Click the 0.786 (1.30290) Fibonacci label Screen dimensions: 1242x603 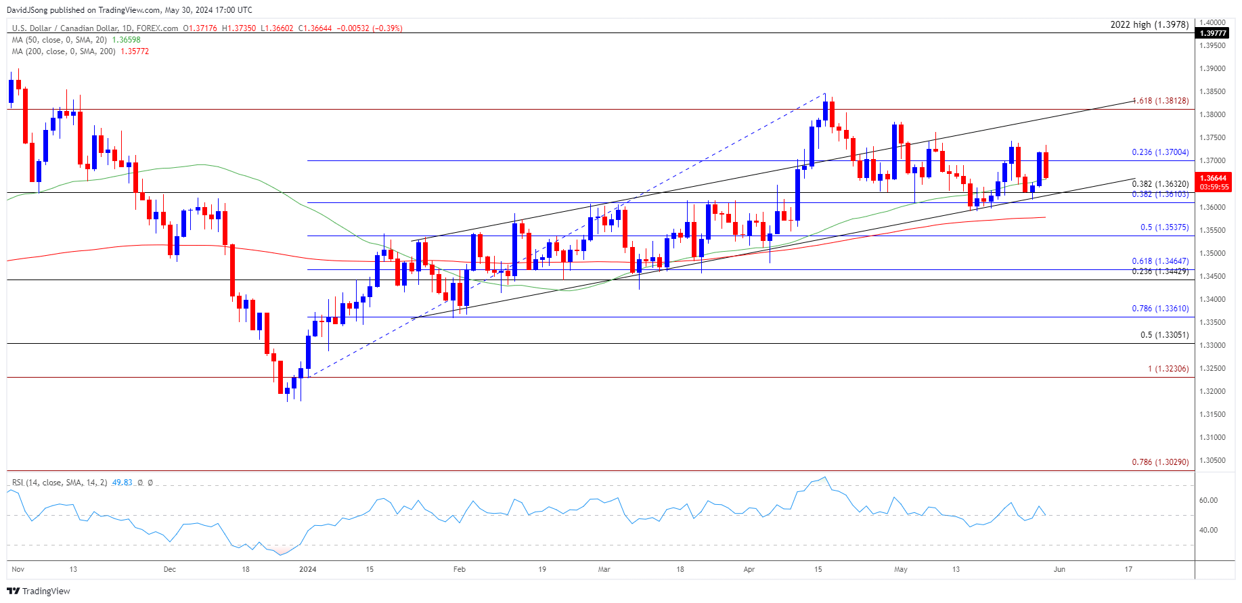point(1160,462)
